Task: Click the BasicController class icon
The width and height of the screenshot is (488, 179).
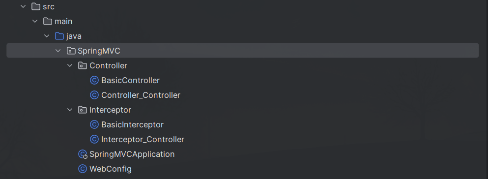Action: click(x=94, y=80)
